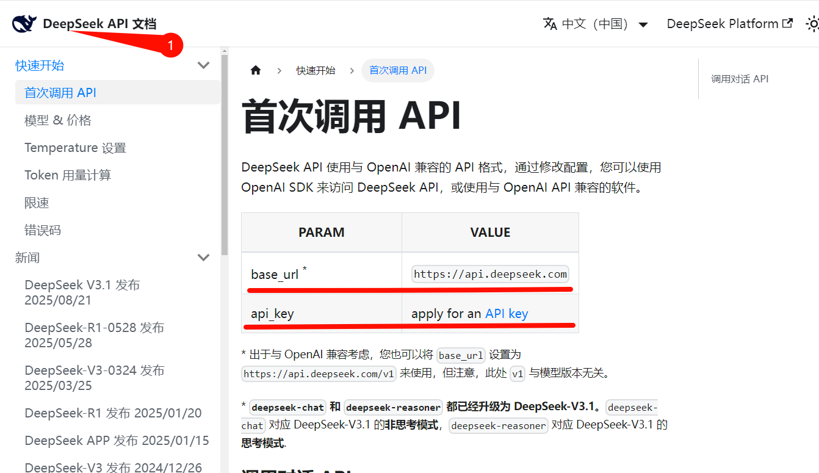Click the 首次调用 API breadcrumb
The image size is (819, 473).
click(x=398, y=70)
